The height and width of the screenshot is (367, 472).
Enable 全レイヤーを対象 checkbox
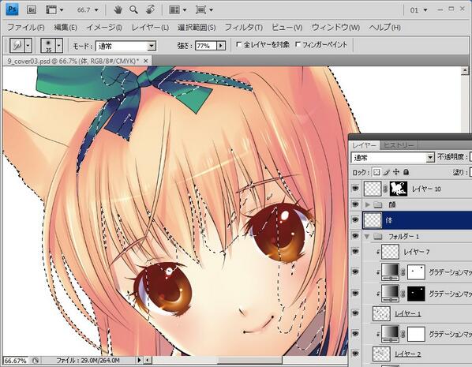[239, 44]
